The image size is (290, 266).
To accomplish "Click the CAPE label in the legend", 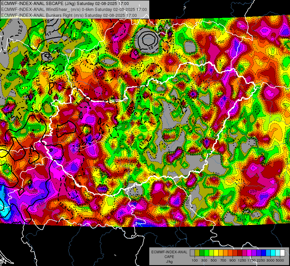I will [169, 257].
